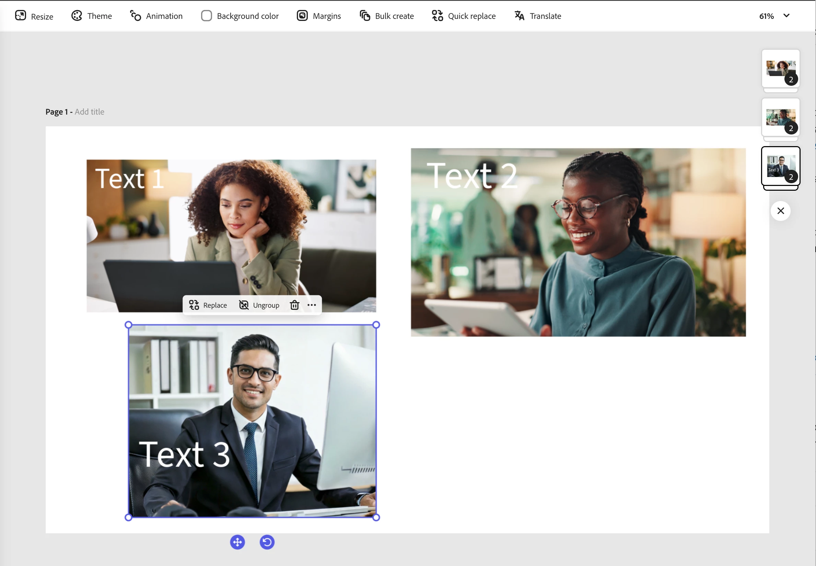Click the move handle below selection

[237, 542]
